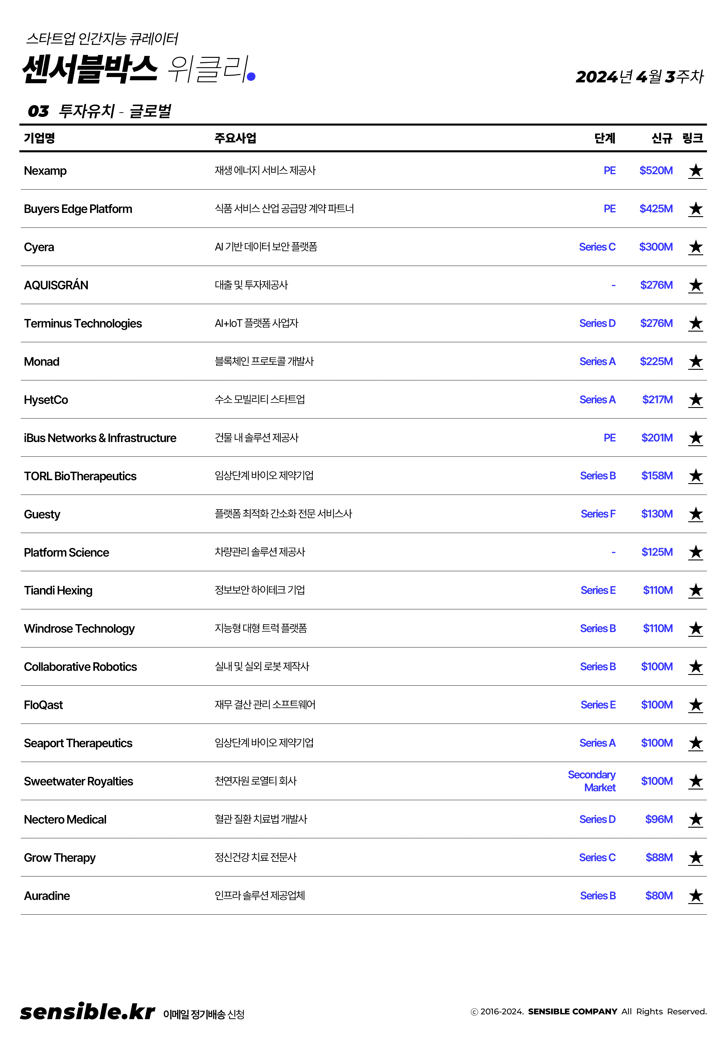This screenshot has height=1050, width=727.
Task: Click the FloQast row star icon
Action: 695,705
